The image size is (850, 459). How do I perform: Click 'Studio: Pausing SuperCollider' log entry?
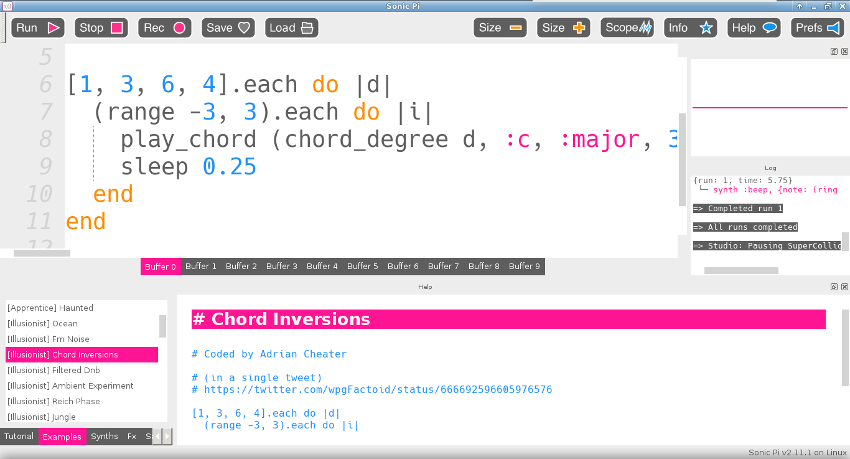[x=767, y=246]
